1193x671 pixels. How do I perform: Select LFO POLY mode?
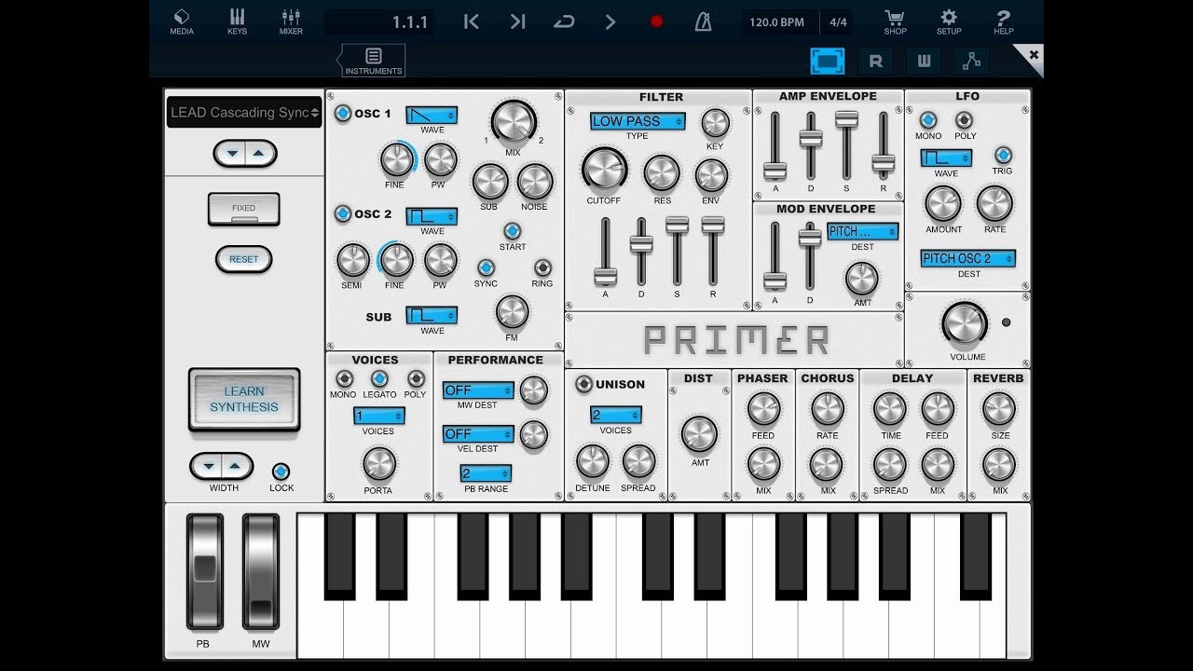(x=965, y=120)
